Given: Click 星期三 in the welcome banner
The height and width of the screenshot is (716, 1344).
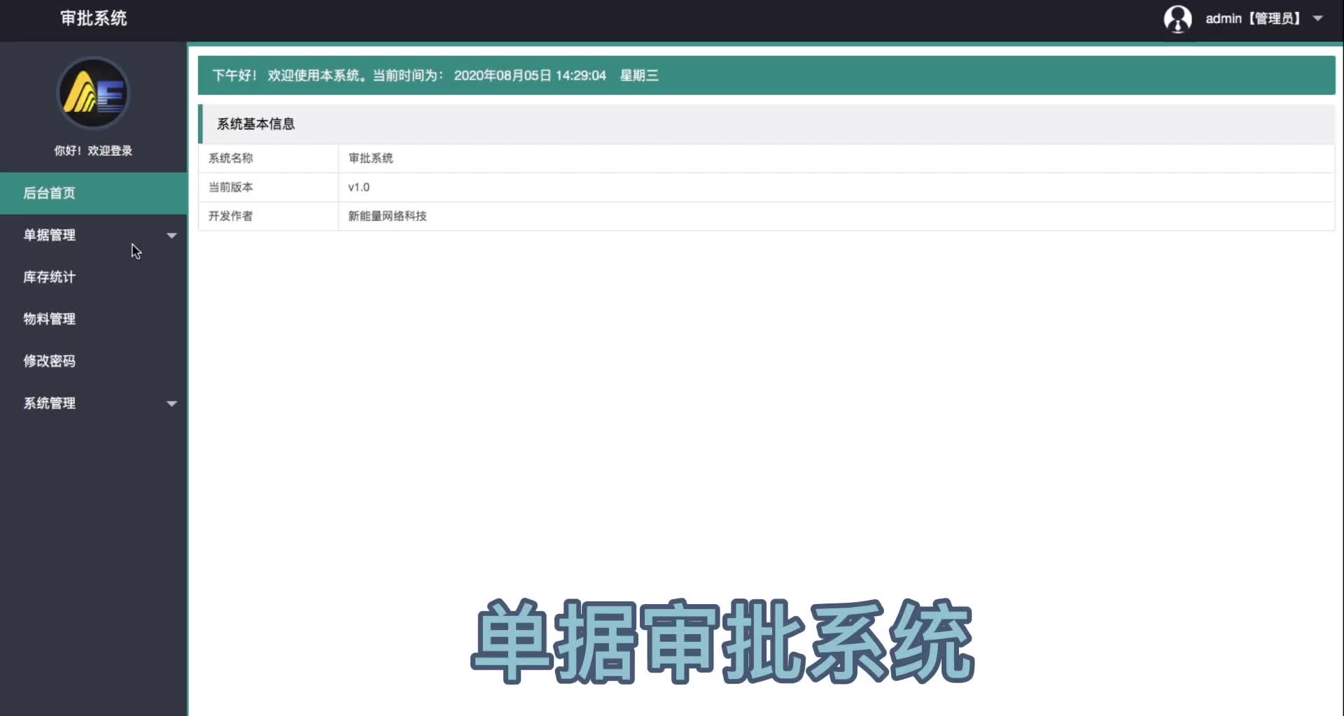Looking at the screenshot, I should pyautogui.click(x=639, y=76).
